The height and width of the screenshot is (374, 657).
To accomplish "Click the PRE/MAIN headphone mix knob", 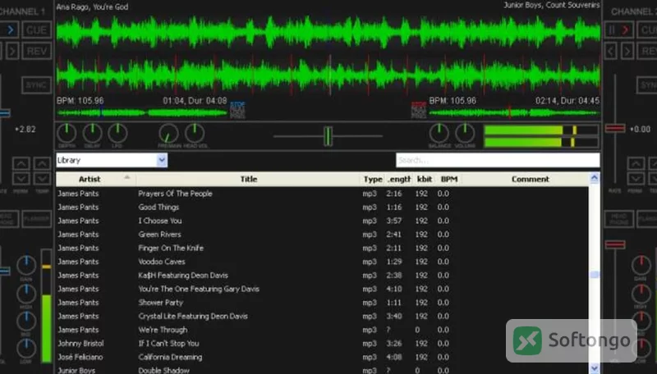I will [x=169, y=134].
